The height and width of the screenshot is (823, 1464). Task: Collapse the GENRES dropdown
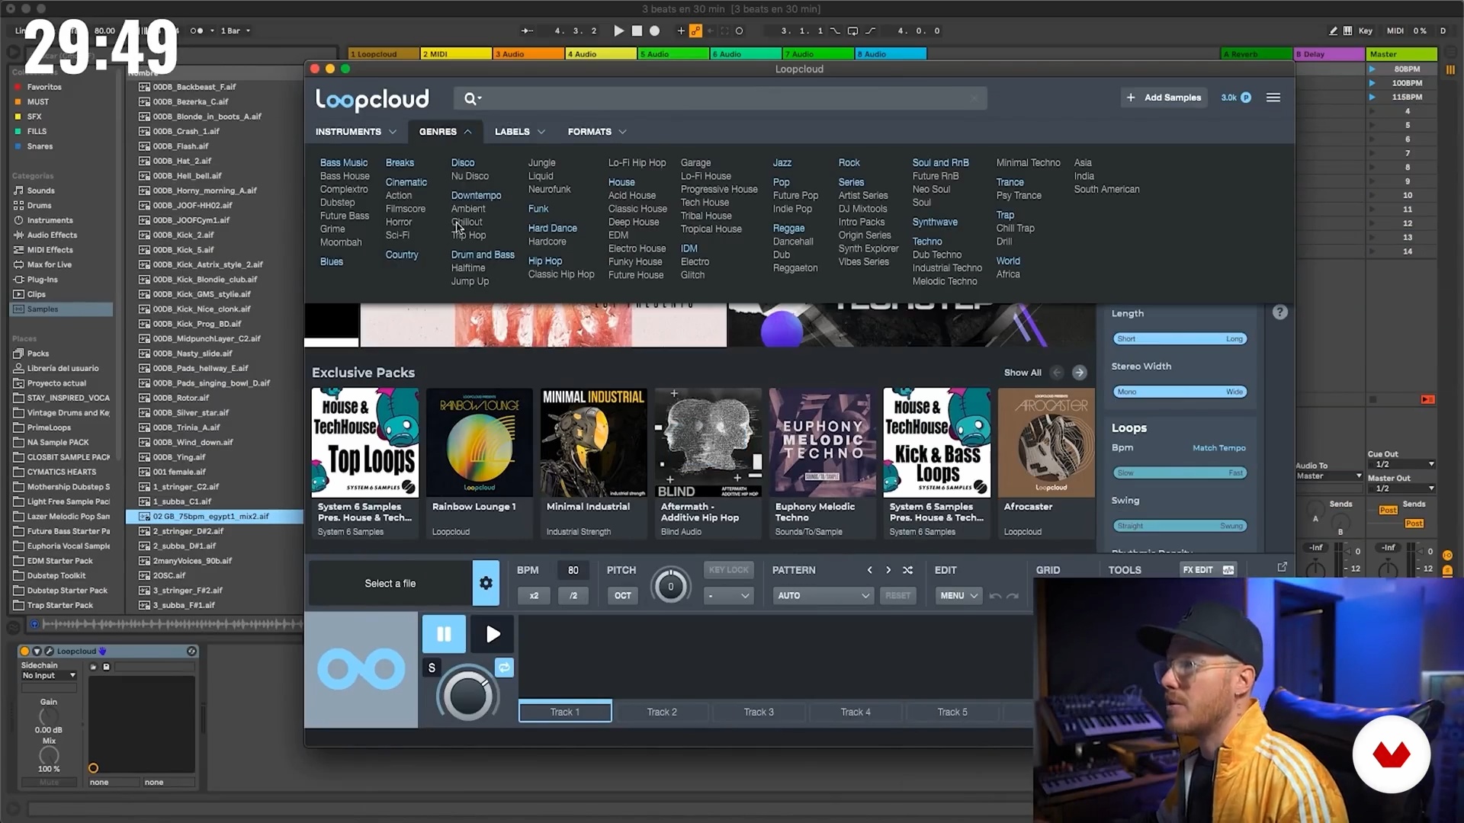pyautogui.click(x=445, y=132)
